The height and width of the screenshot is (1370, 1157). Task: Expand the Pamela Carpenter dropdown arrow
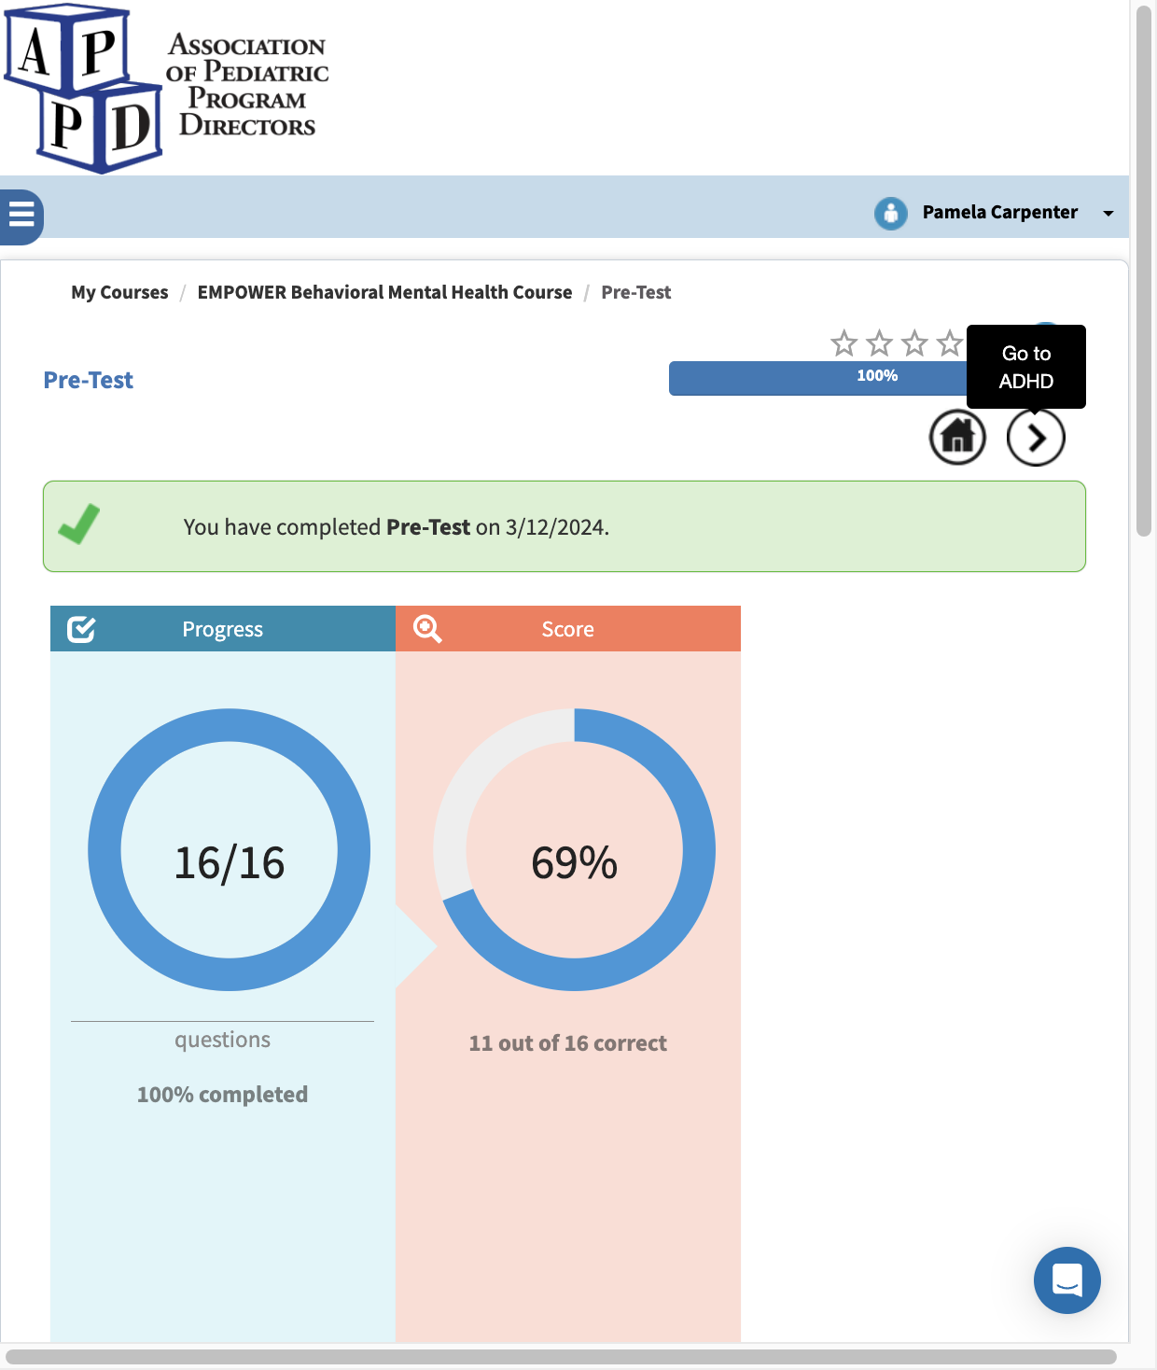click(x=1108, y=214)
